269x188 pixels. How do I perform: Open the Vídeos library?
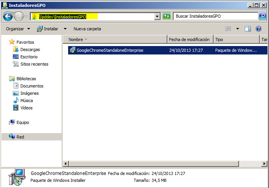point(27,108)
